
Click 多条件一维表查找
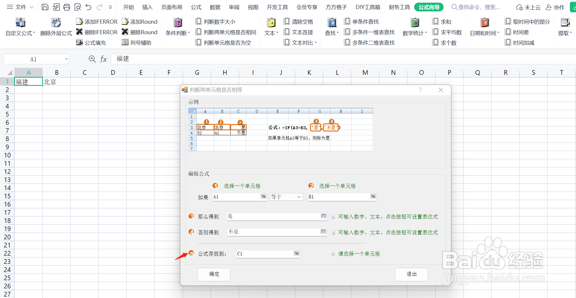pos(370,32)
